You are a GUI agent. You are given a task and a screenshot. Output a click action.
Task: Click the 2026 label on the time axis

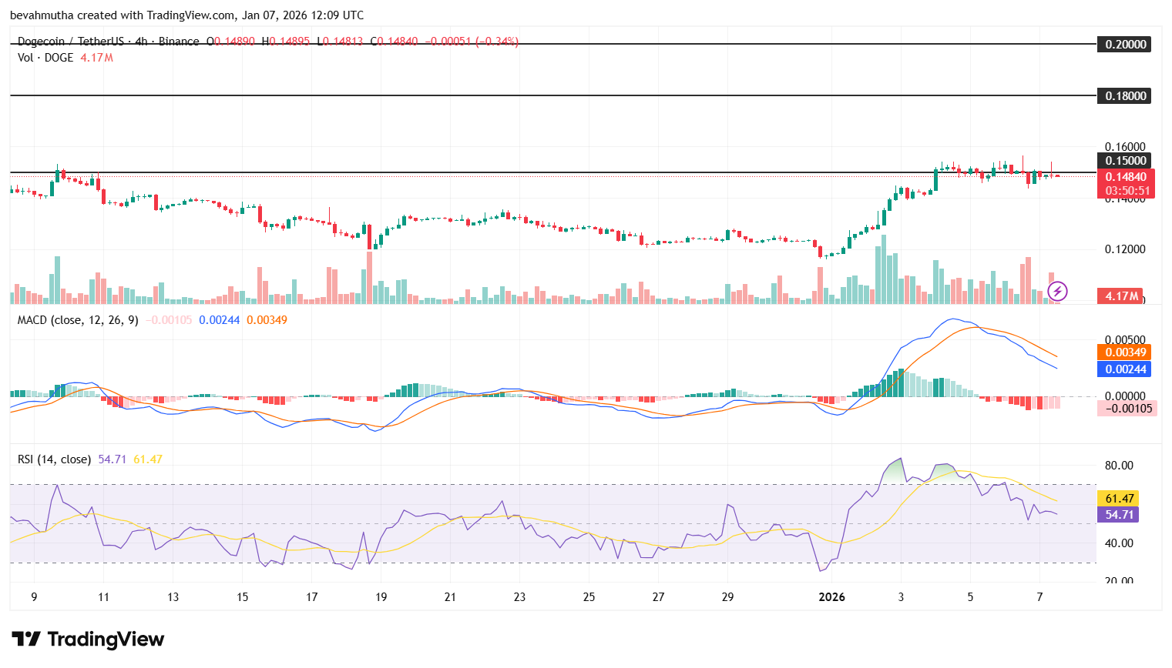[832, 596]
